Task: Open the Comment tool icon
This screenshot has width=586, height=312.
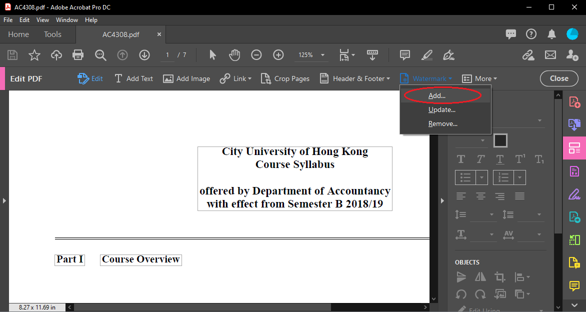Action: tap(404, 55)
